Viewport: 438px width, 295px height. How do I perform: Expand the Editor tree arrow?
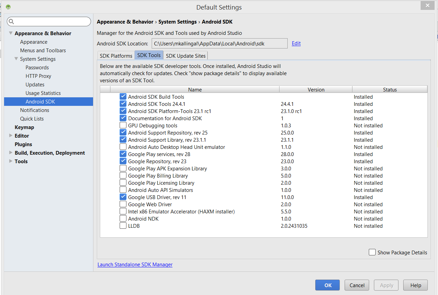(x=11, y=136)
